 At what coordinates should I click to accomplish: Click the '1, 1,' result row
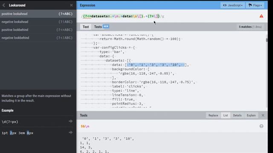coord(85,143)
